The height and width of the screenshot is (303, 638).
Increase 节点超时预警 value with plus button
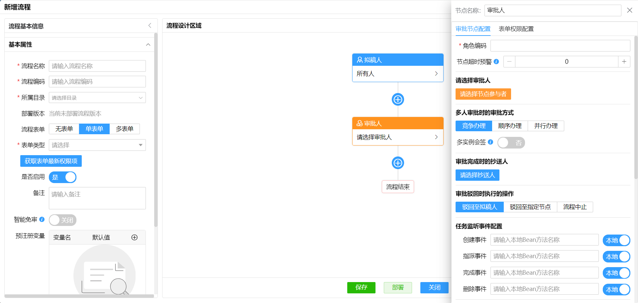[624, 61]
